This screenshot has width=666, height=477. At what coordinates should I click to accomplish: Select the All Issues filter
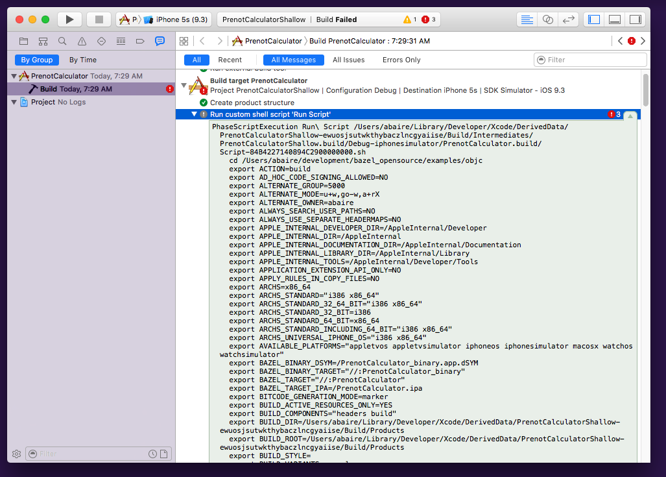click(x=349, y=60)
